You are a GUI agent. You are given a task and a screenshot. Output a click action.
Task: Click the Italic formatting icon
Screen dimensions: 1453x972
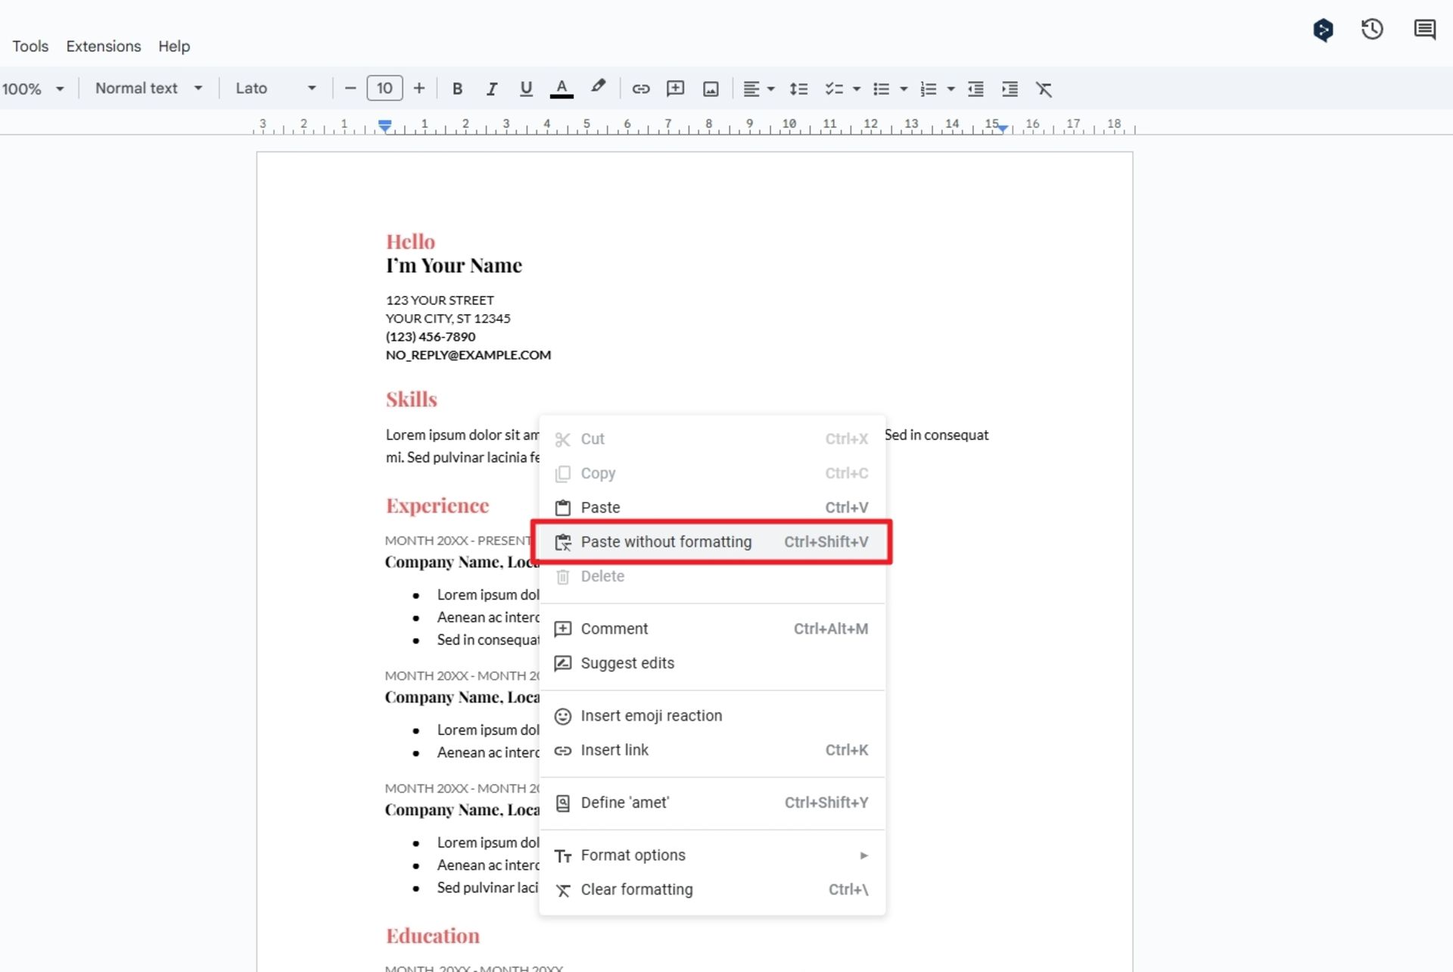tap(490, 88)
